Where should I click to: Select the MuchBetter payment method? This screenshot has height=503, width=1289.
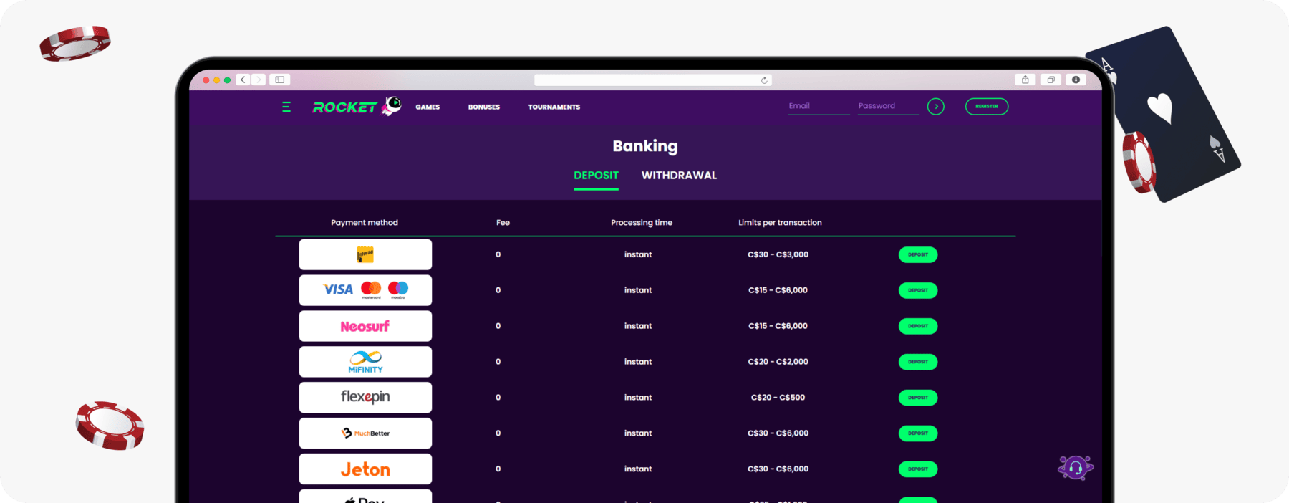(x=365, y=433)
